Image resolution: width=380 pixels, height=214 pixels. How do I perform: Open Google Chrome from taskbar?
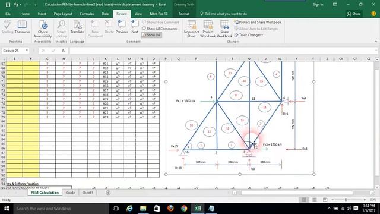tap(184, 209)
